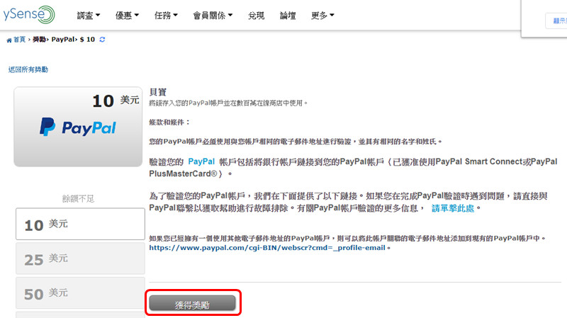Open the 更多 dropdown menu
567x318 pixels.
(x=322, y=16)
